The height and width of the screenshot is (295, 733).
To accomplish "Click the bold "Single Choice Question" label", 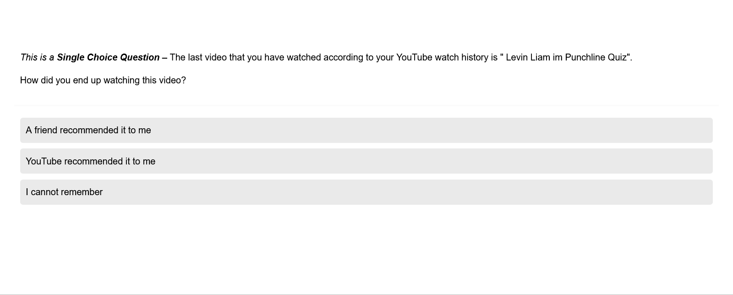I will 108,58.
